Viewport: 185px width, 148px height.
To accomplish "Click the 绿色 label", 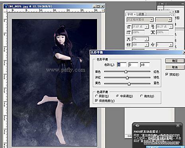I will tap(156, 77).
